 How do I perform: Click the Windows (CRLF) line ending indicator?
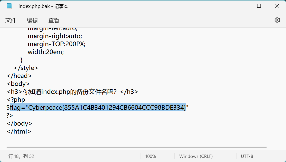(x=196, y=156)
